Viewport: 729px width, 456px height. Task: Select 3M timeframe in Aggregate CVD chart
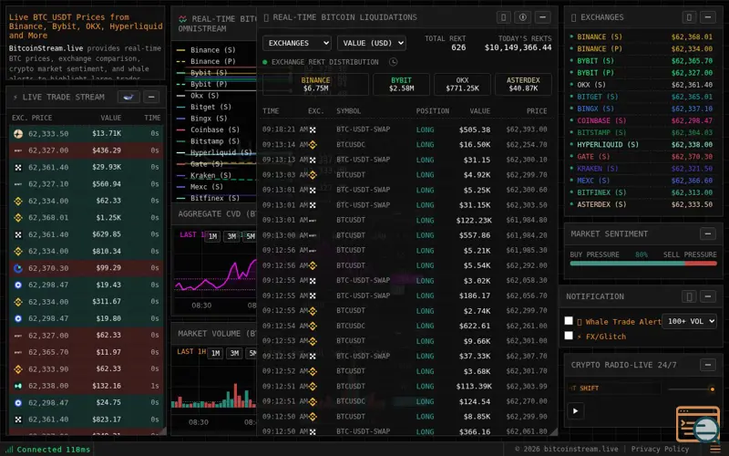coord(231,236)
